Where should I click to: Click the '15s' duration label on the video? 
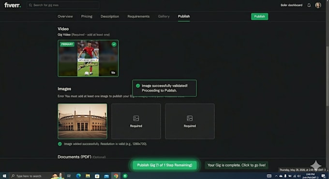point(113,73)
